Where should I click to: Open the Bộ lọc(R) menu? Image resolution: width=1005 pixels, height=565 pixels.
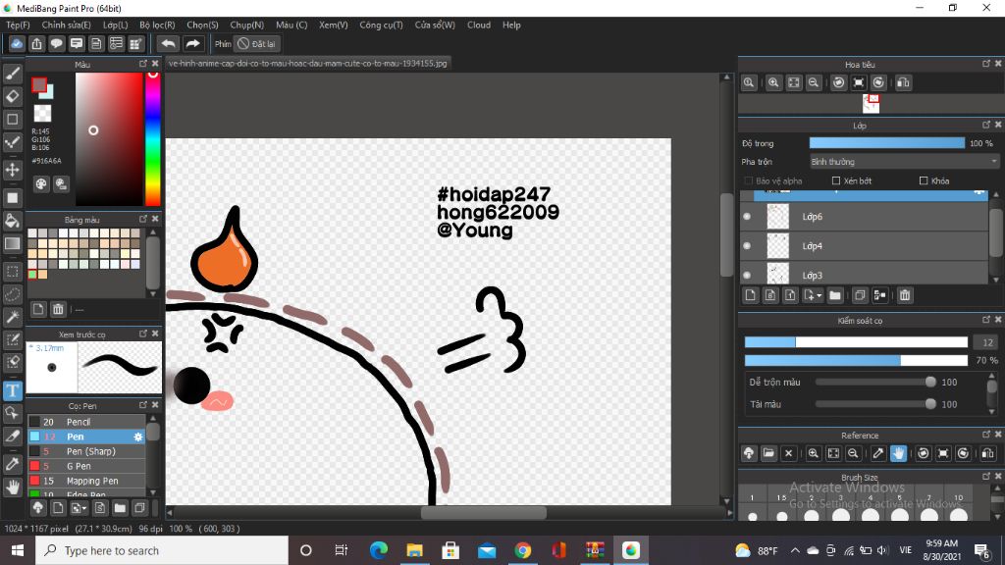157,25
